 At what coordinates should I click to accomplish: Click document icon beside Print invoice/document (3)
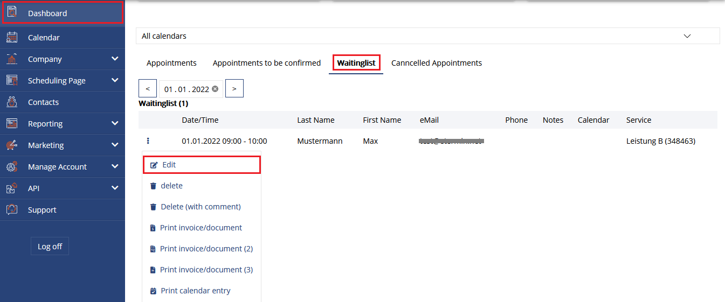pos(153,270)
